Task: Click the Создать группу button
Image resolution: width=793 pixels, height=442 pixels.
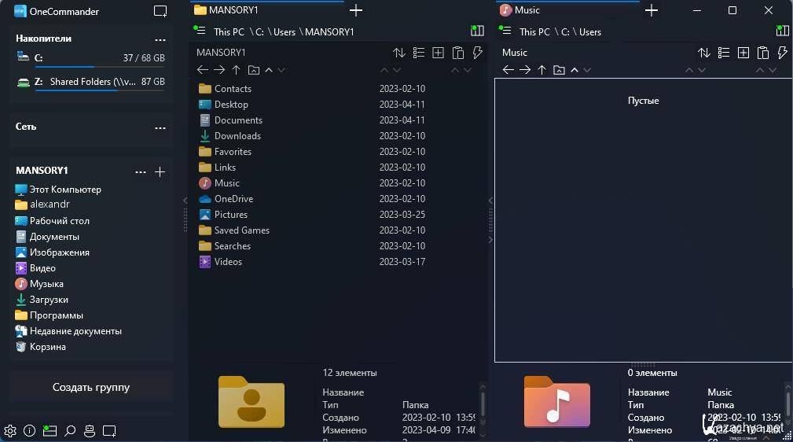Action: tap(91, 387)
